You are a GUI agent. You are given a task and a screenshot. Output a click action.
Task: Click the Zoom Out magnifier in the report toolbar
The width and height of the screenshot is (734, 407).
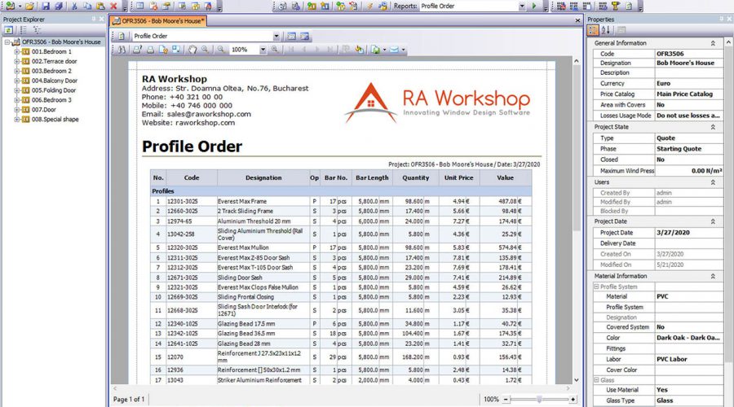[x=220, y=49]
